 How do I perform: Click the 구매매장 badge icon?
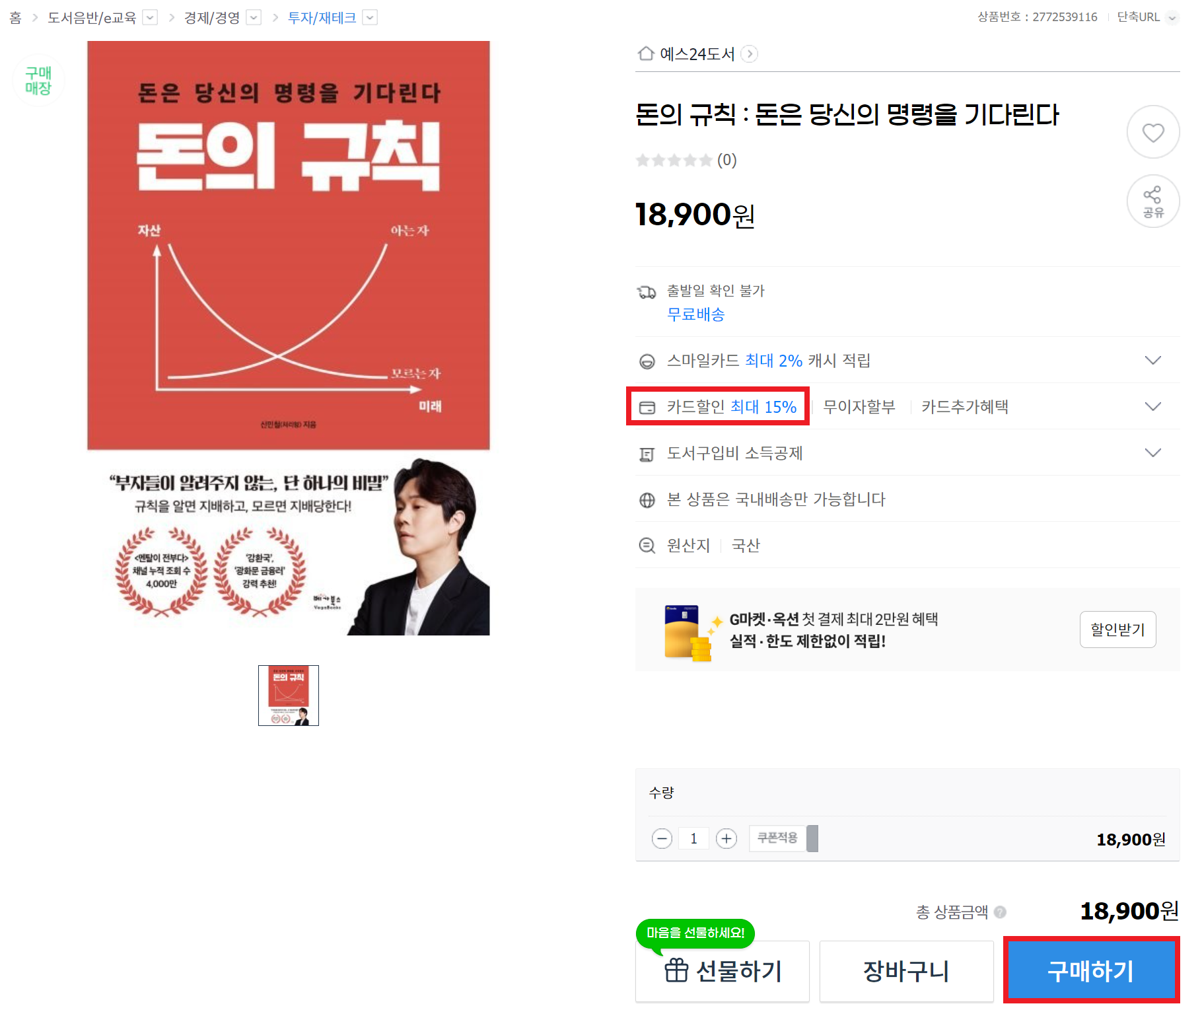tap(38, 81)
